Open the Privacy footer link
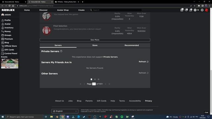Screen dimensions: 212x119 pyautogui.click(x=148, y=101)
